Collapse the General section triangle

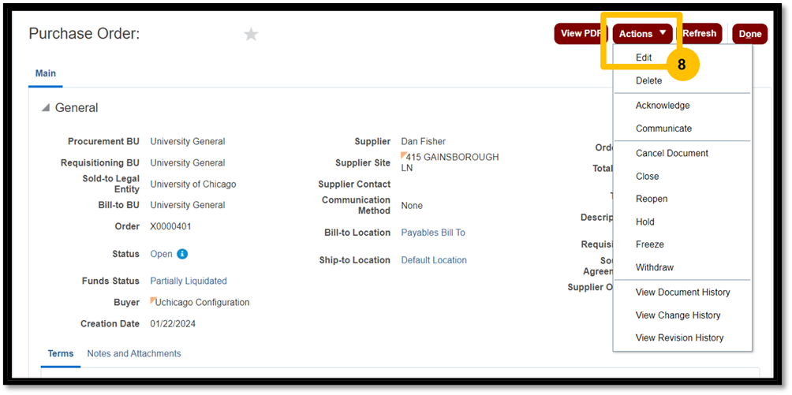point(46,107)
